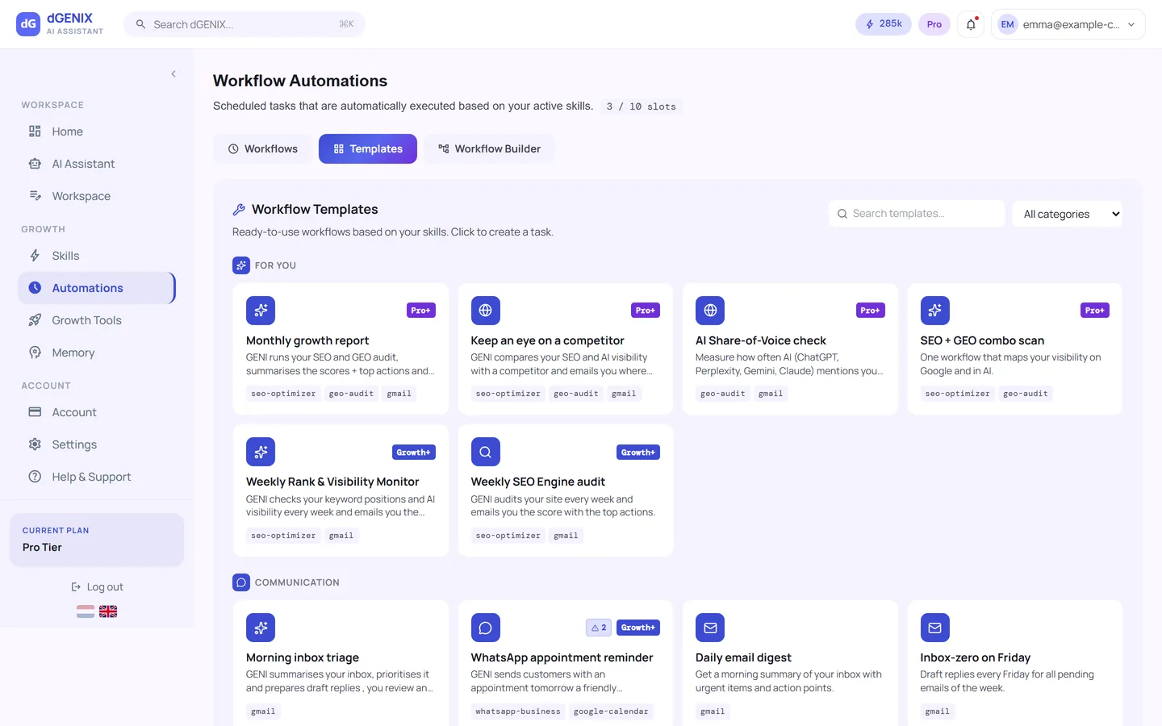Click the gmail tag on Daily email digest

713,711
